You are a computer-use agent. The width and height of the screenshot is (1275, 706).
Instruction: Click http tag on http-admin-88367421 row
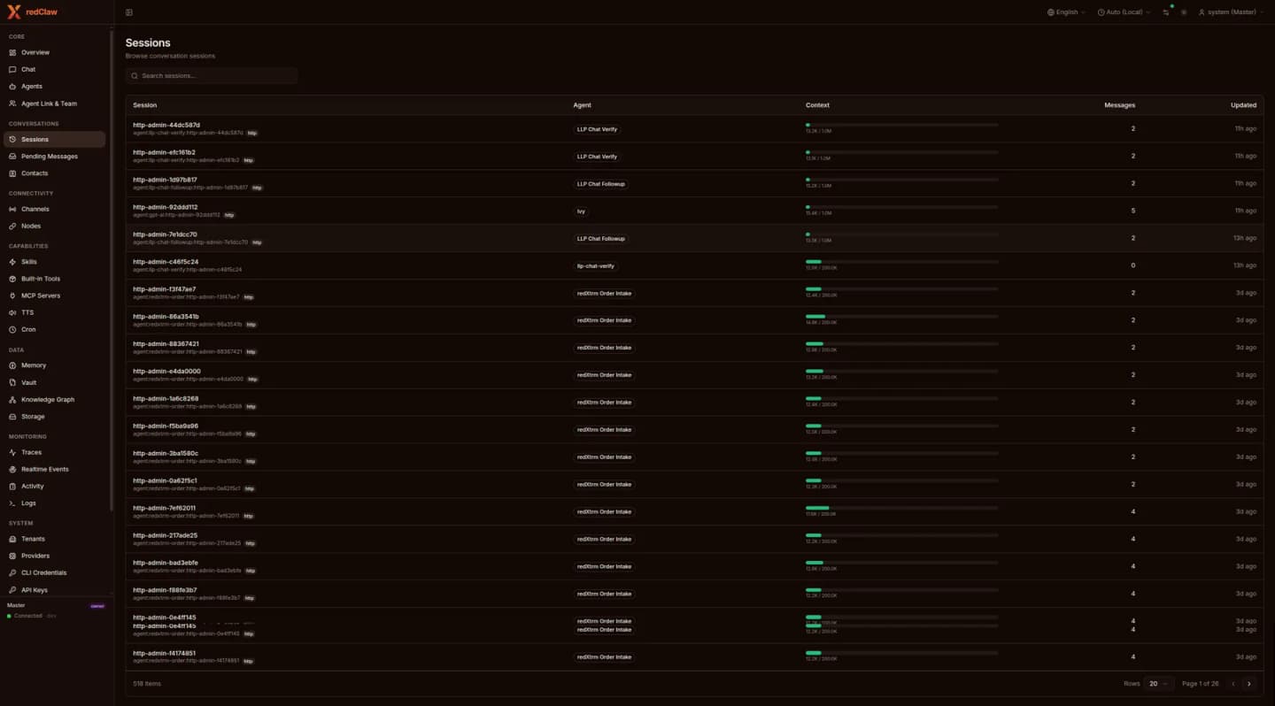click(x=251, y=352)
